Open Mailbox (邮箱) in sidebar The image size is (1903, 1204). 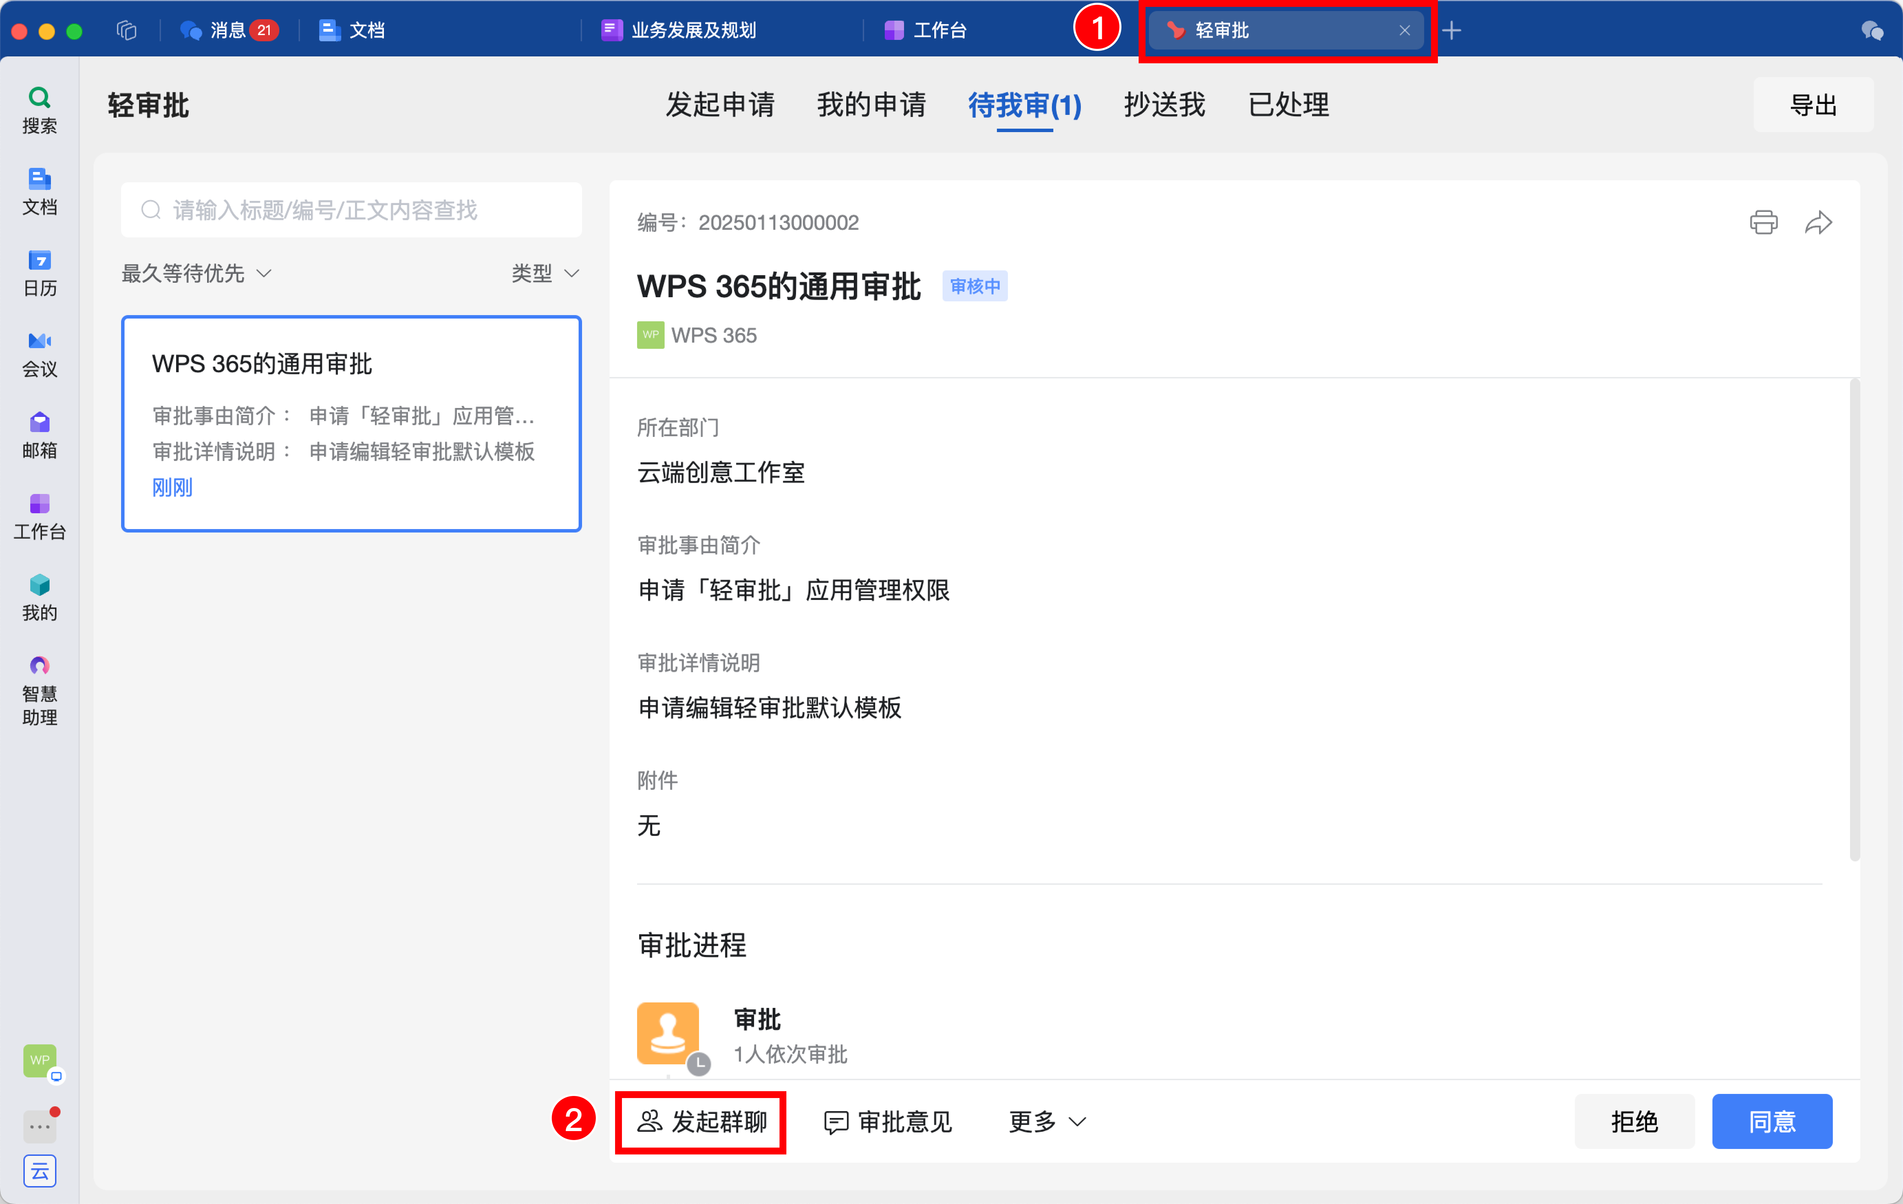[x=40, y=435]
